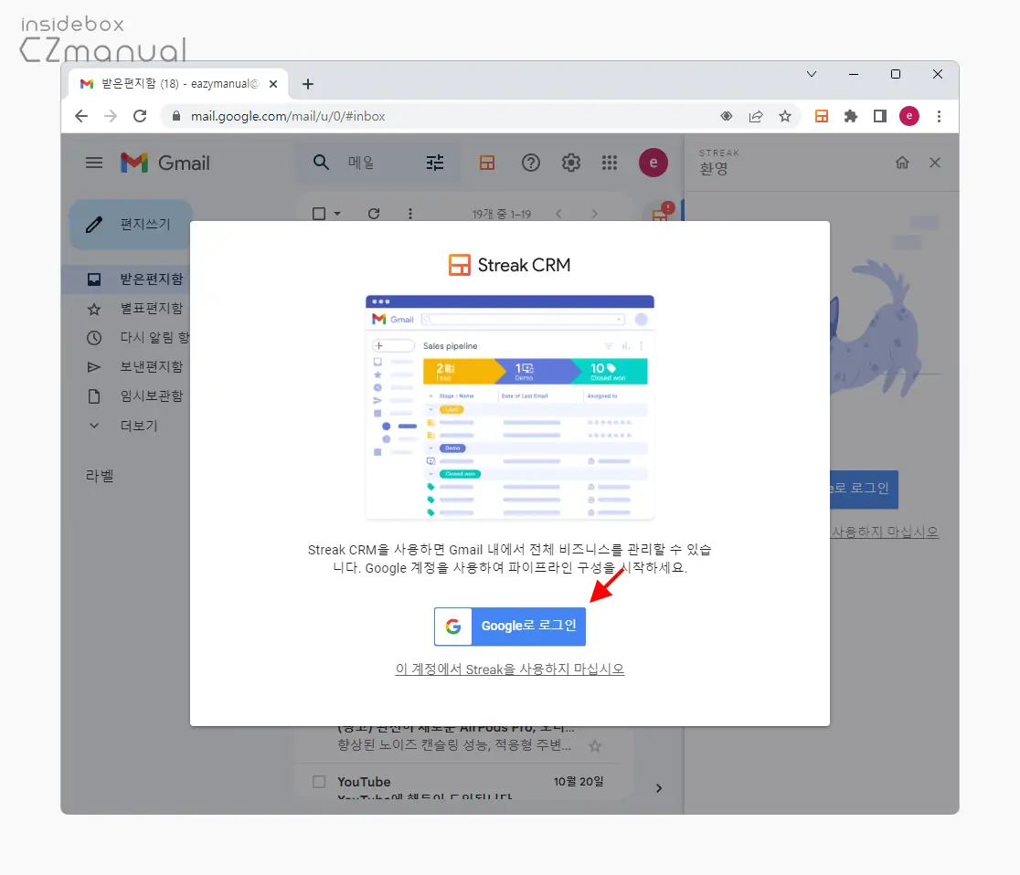This screenshot has height=875, width=1020.
Task: Tick the select-all checkbox in the mail toolbar
Action: (x=319, y=213)
